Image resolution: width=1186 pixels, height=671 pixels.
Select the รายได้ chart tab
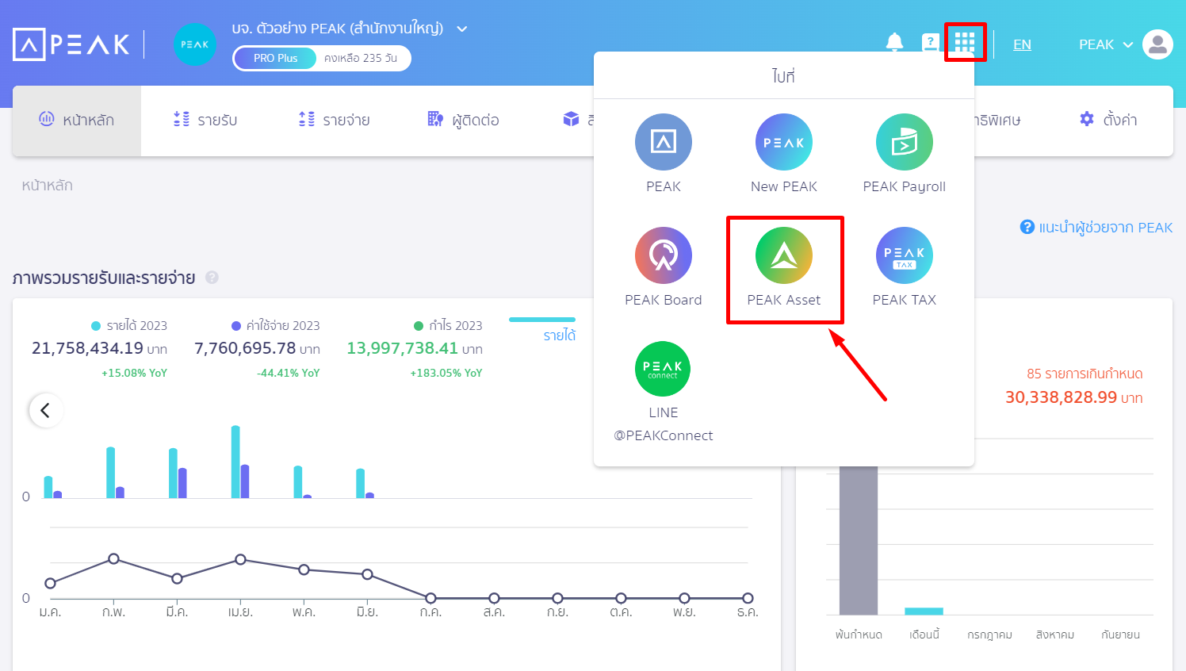(x=559, y=335)
